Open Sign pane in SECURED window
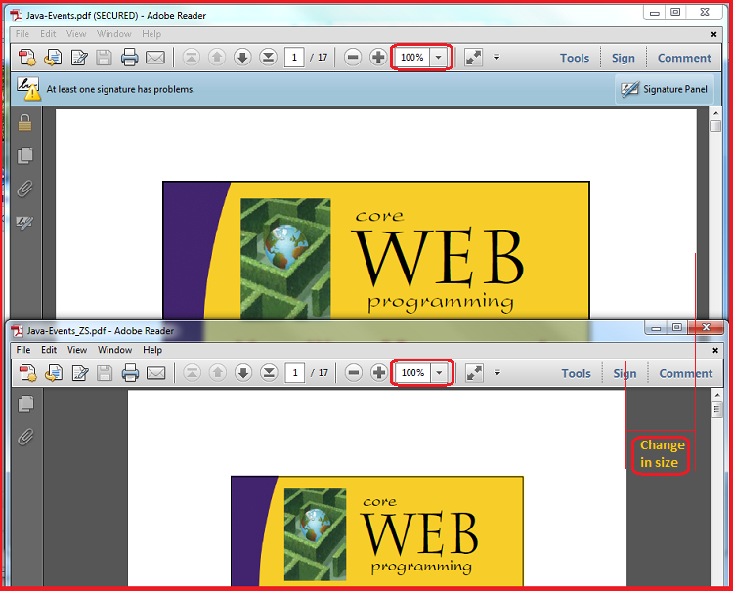The width and height of the screenshot is (733, 591). pos(624,58)
